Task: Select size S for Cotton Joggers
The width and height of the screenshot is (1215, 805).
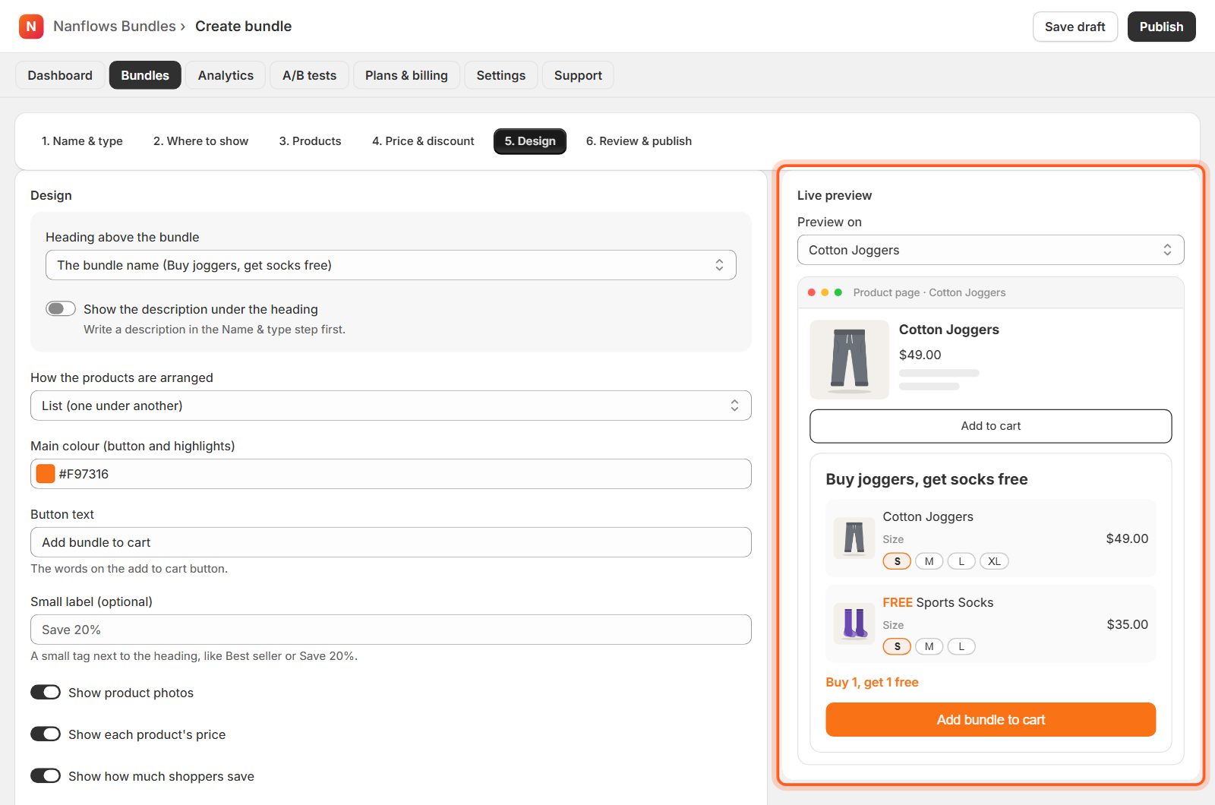Action: click(x=897, y=561)
